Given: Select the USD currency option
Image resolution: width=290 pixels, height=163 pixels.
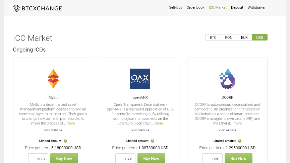Looking at the screenshot, I should [x=260, y=37].
